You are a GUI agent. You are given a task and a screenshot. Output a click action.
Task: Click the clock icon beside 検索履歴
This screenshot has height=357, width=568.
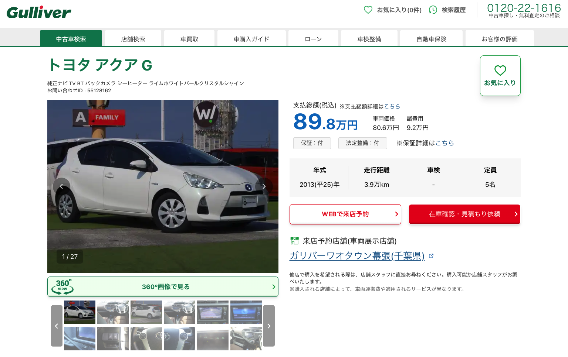click(433, 10)
